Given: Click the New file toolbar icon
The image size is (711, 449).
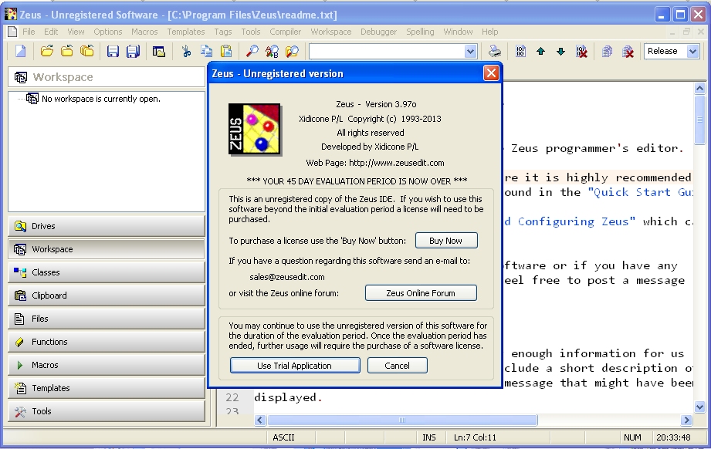Looking at the screenshot, I should 20,51.
